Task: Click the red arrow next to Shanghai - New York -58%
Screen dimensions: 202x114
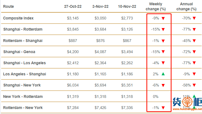Action: coord(194,85)
